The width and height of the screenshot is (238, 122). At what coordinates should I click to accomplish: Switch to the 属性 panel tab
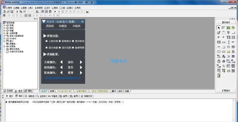[28, 91]
